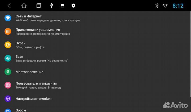Tap the shield security icon
Screen dimensions: 191x112
click(x=73, y=6)
